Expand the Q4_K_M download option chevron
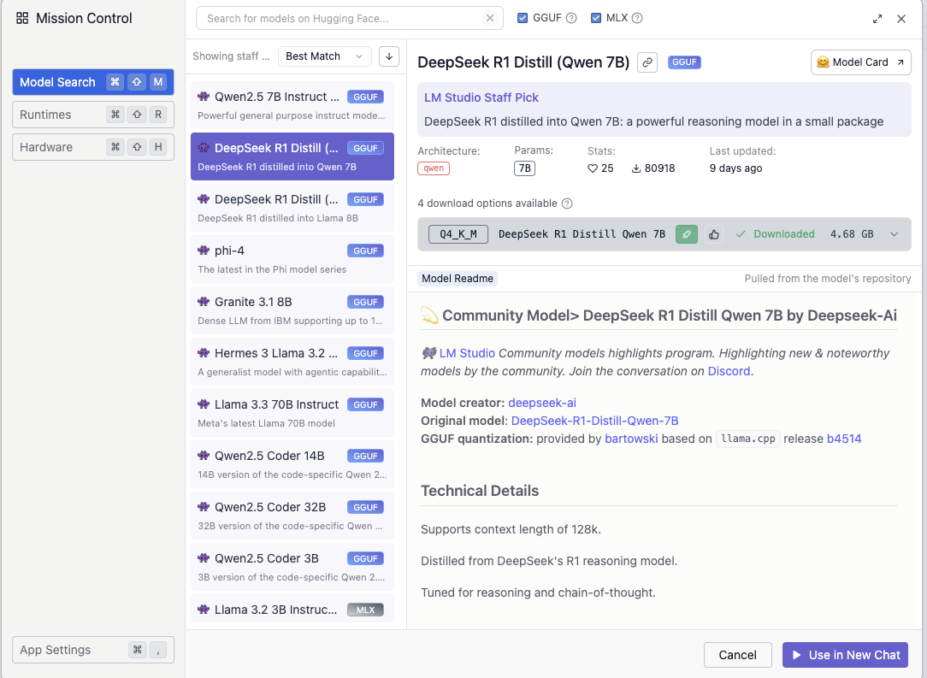The width and height of the screenshot is (927, 678). pyautogui.click(x=894, y=234)
